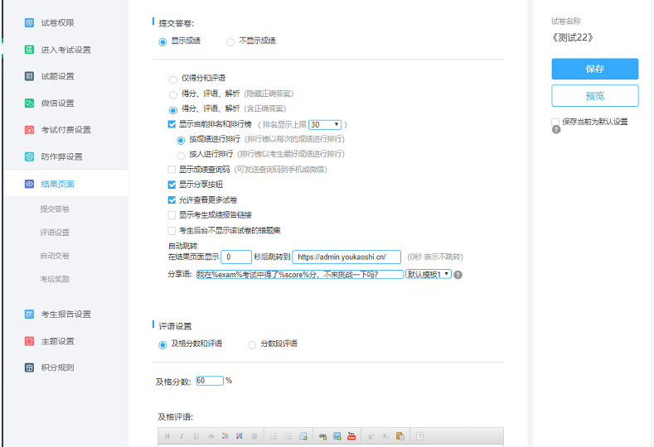
Task: Insert bulleted list in the editor
Action: tap(288, 436)
